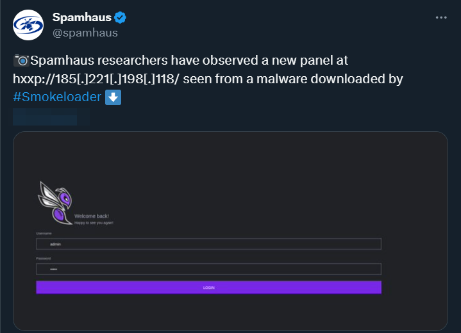The width and height of the screenshot is (461, 333).
Task: Click the blue down-arrow emoji
Action: [x=113, y=98]
